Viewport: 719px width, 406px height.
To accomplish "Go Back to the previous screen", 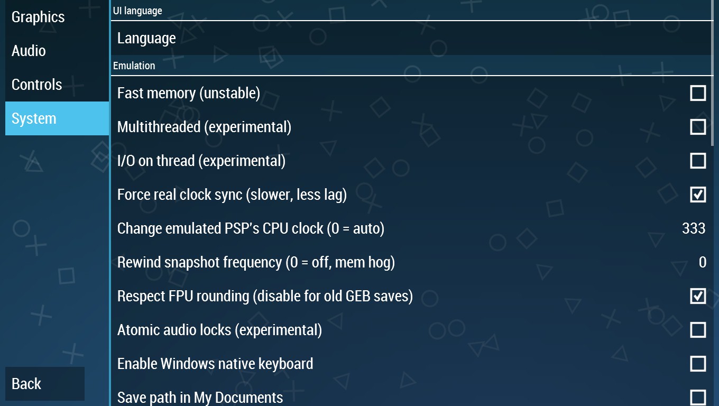I will pos(45,384).
